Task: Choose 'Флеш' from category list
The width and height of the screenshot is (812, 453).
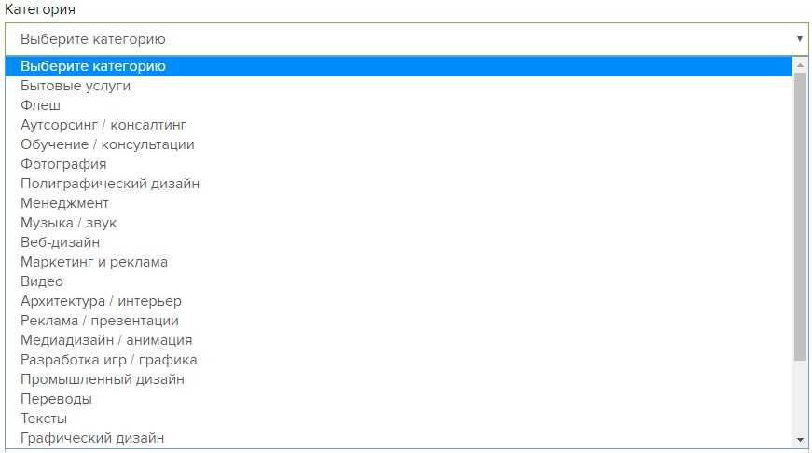Action: (41, 105)
